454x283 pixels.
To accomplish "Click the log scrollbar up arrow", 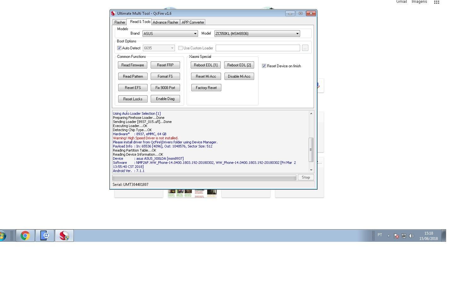I will point(311,114).
